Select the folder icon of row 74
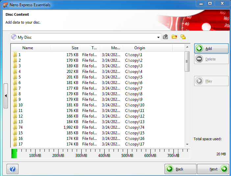 (x=15, y=127)
